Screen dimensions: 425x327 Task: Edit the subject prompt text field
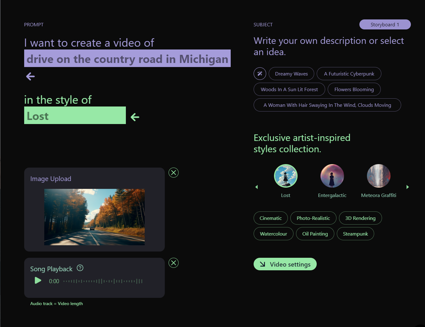pyautogui.click(x=127, y=58)
